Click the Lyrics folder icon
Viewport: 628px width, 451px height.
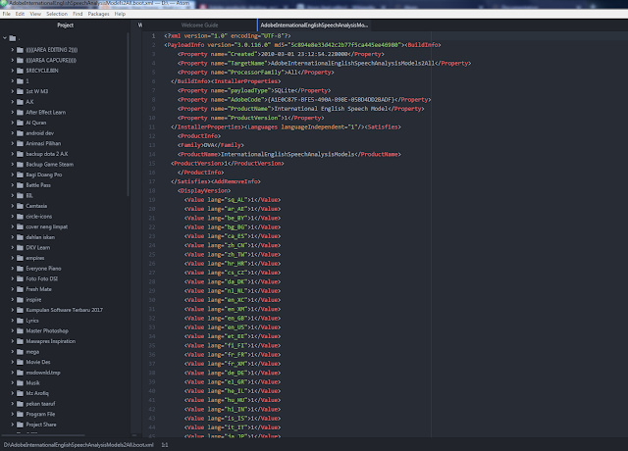[x=20, y=321]
